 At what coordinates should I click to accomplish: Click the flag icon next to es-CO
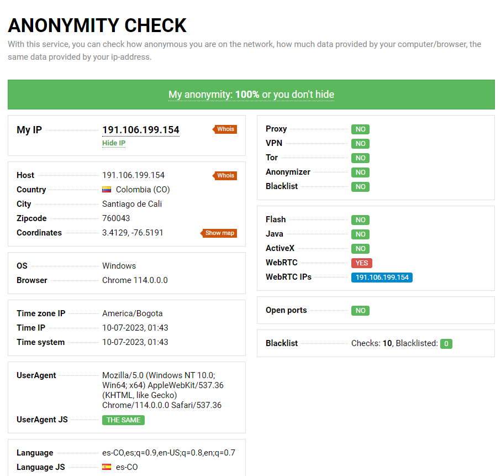(107, 467)
